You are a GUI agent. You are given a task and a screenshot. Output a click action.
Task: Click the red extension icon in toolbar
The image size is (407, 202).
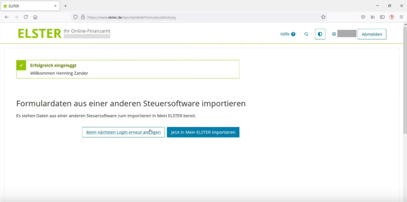[x=392, y=17]
